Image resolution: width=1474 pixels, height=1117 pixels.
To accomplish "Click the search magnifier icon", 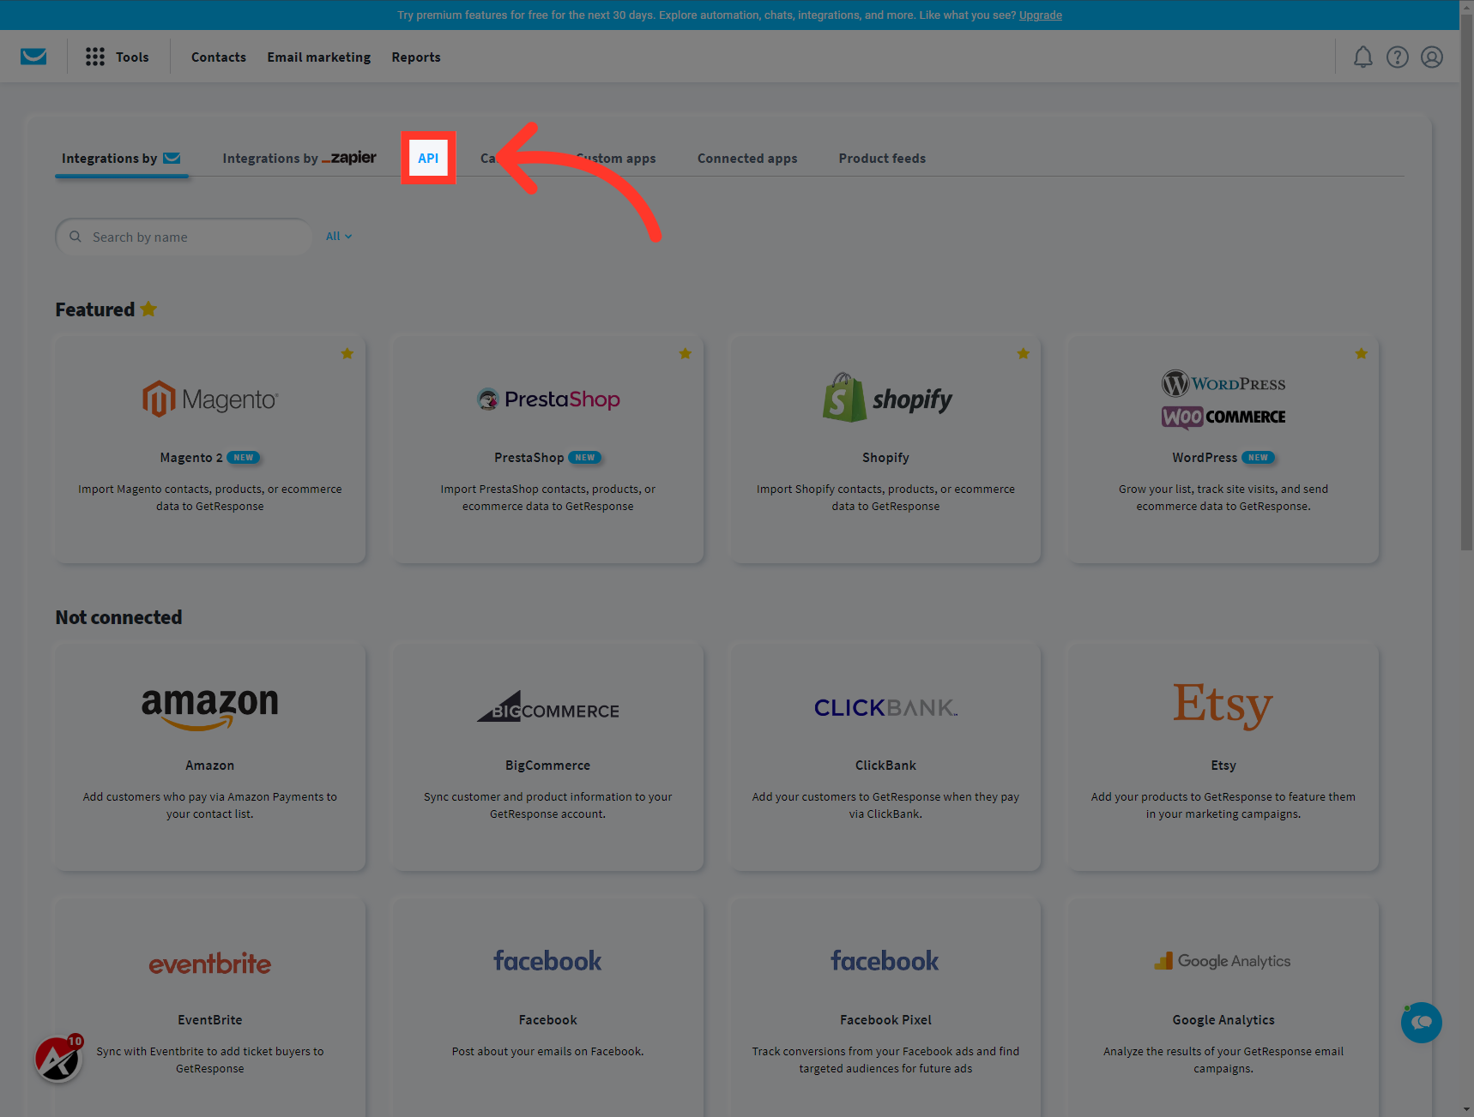I will 76,237.
